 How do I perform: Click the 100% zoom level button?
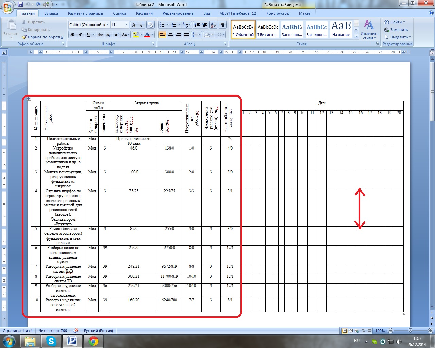[x=380, y=331]
